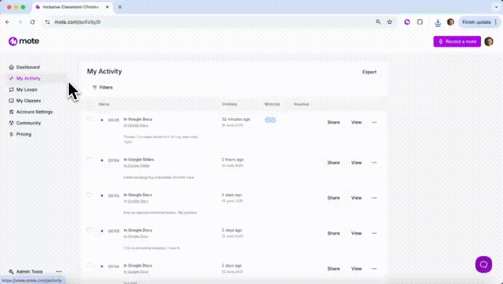Go forward in the browser

click(20, 22)
